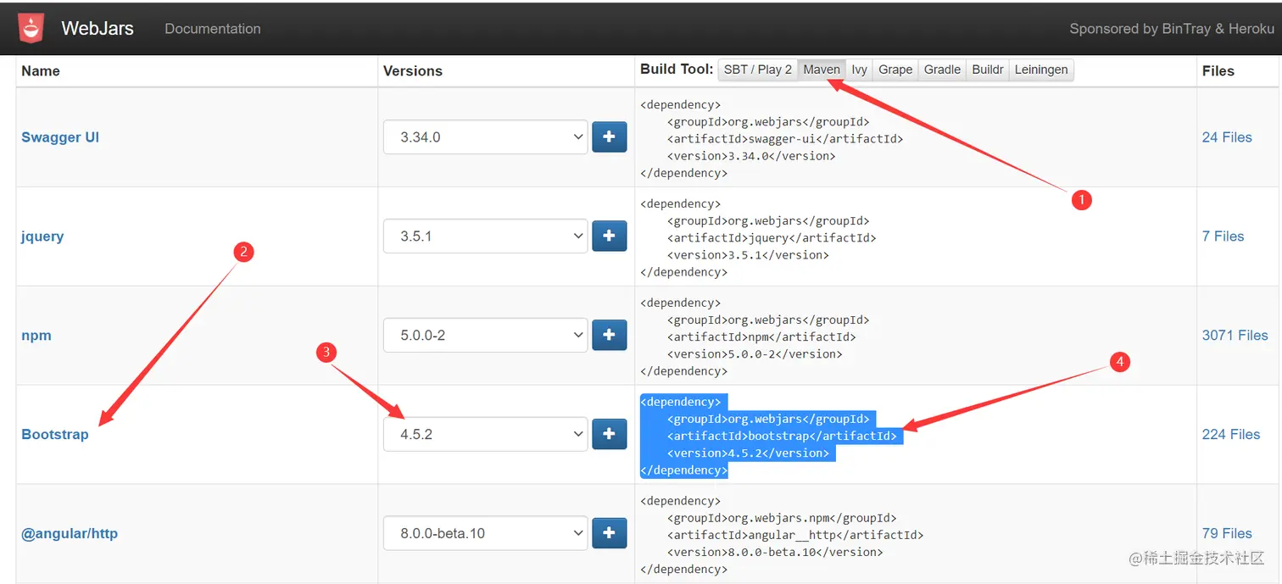Click the swagger-ui artifactId line
Viewport: 1282px width, 584px height.
click(785, 139)
